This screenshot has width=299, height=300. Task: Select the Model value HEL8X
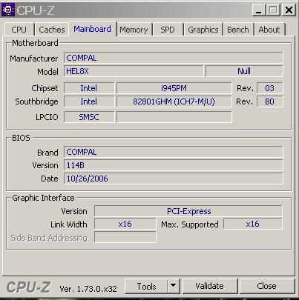coord(134,71)
